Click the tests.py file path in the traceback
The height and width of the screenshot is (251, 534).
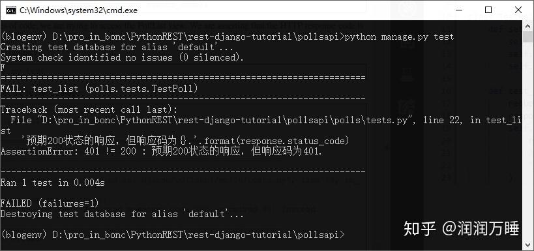[224, 120]
